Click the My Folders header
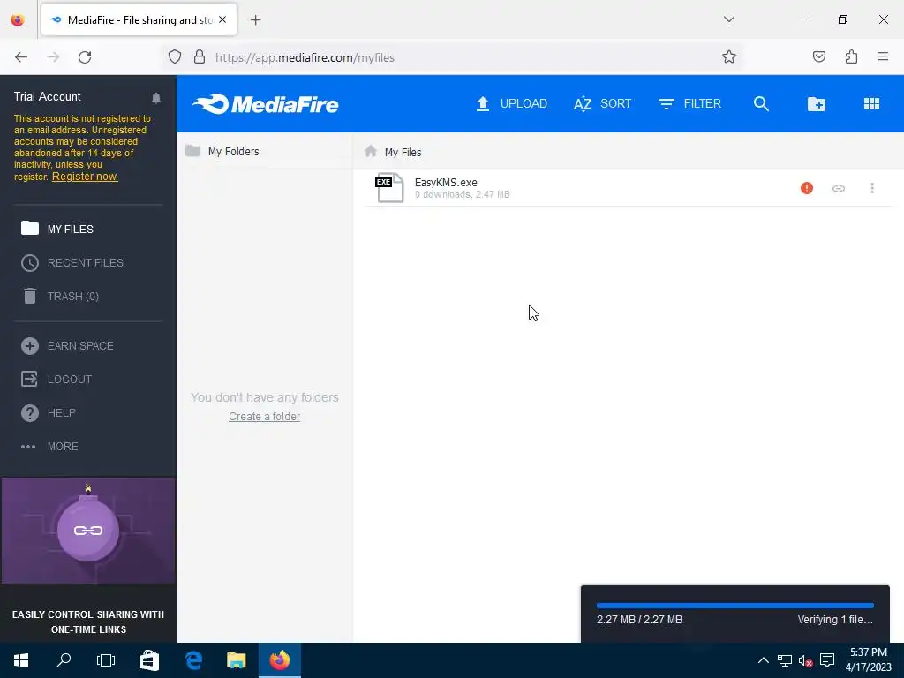The image size is (904, 678). [222, 151]
